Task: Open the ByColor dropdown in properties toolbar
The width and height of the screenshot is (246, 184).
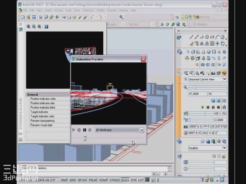Action: [153, 24]
